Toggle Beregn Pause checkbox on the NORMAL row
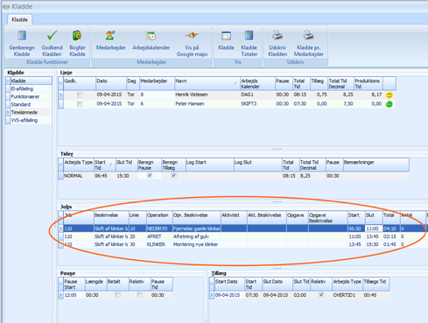The image size is (428, 323). tap(150, 176)
